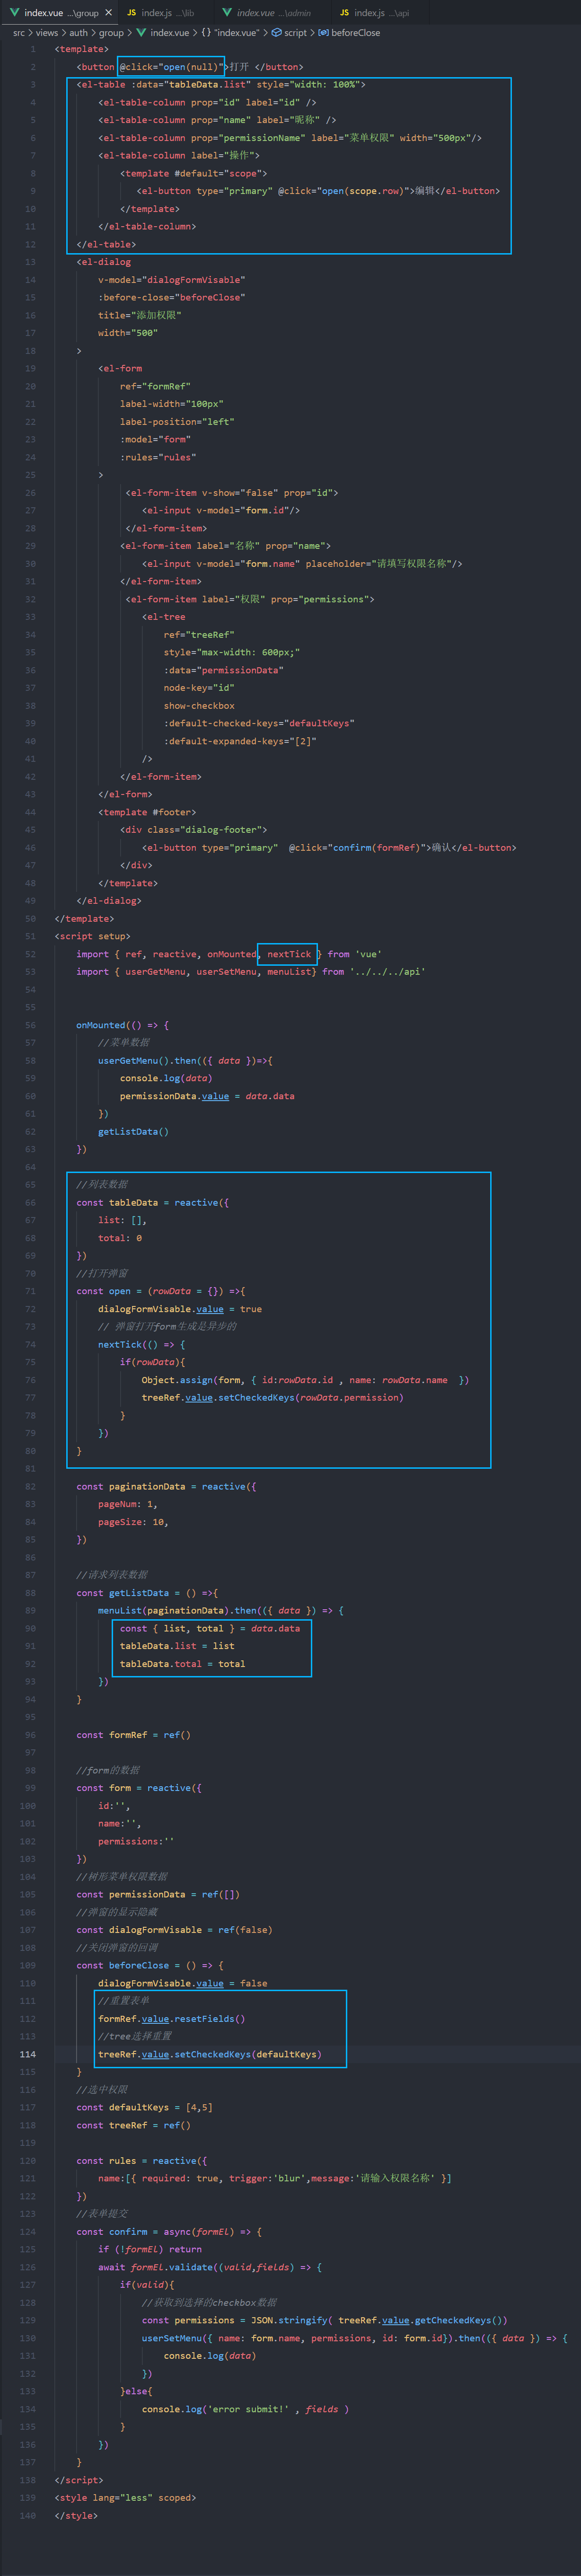Image resolution: width=581 pixels, height=2576 pixels.
Task: Click "const tableData = reactive({" line
Action: pyautogui.click(x=152, y=1202)
